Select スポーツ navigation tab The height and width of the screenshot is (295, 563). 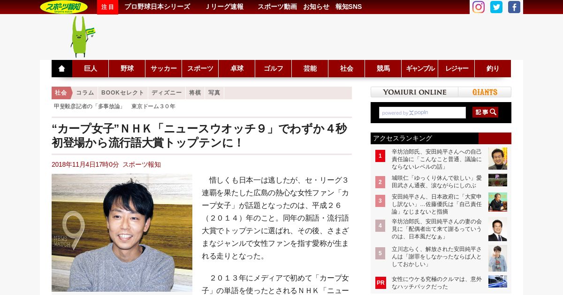coord(200,68)
